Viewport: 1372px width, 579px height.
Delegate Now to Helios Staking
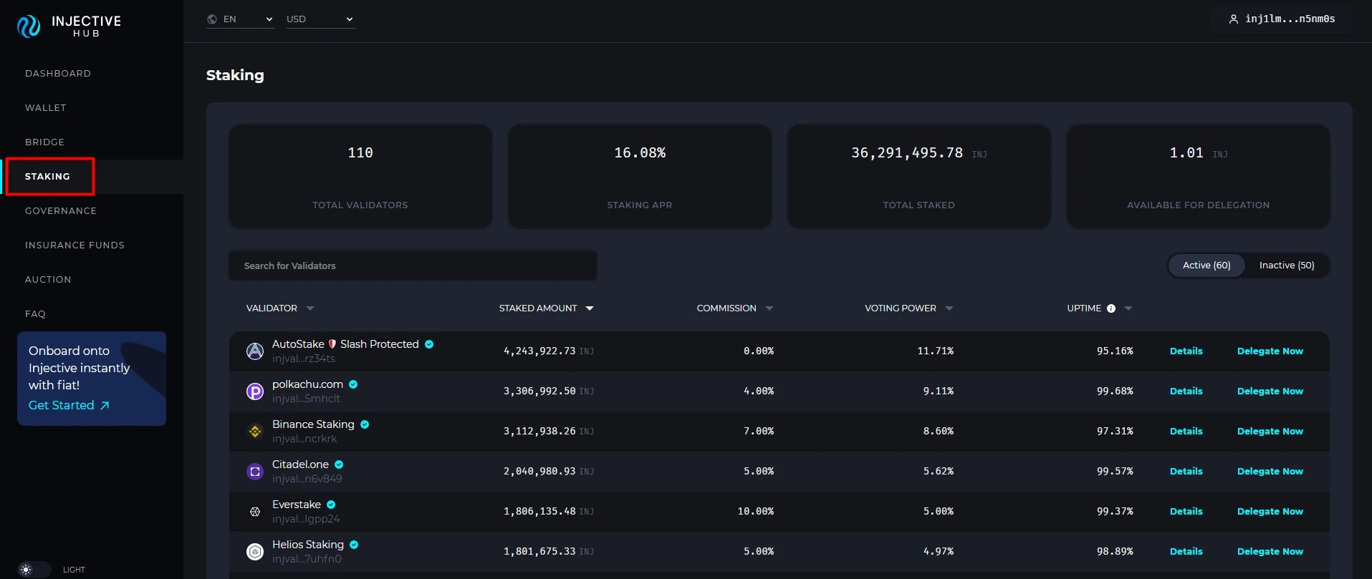[1270, 552]
